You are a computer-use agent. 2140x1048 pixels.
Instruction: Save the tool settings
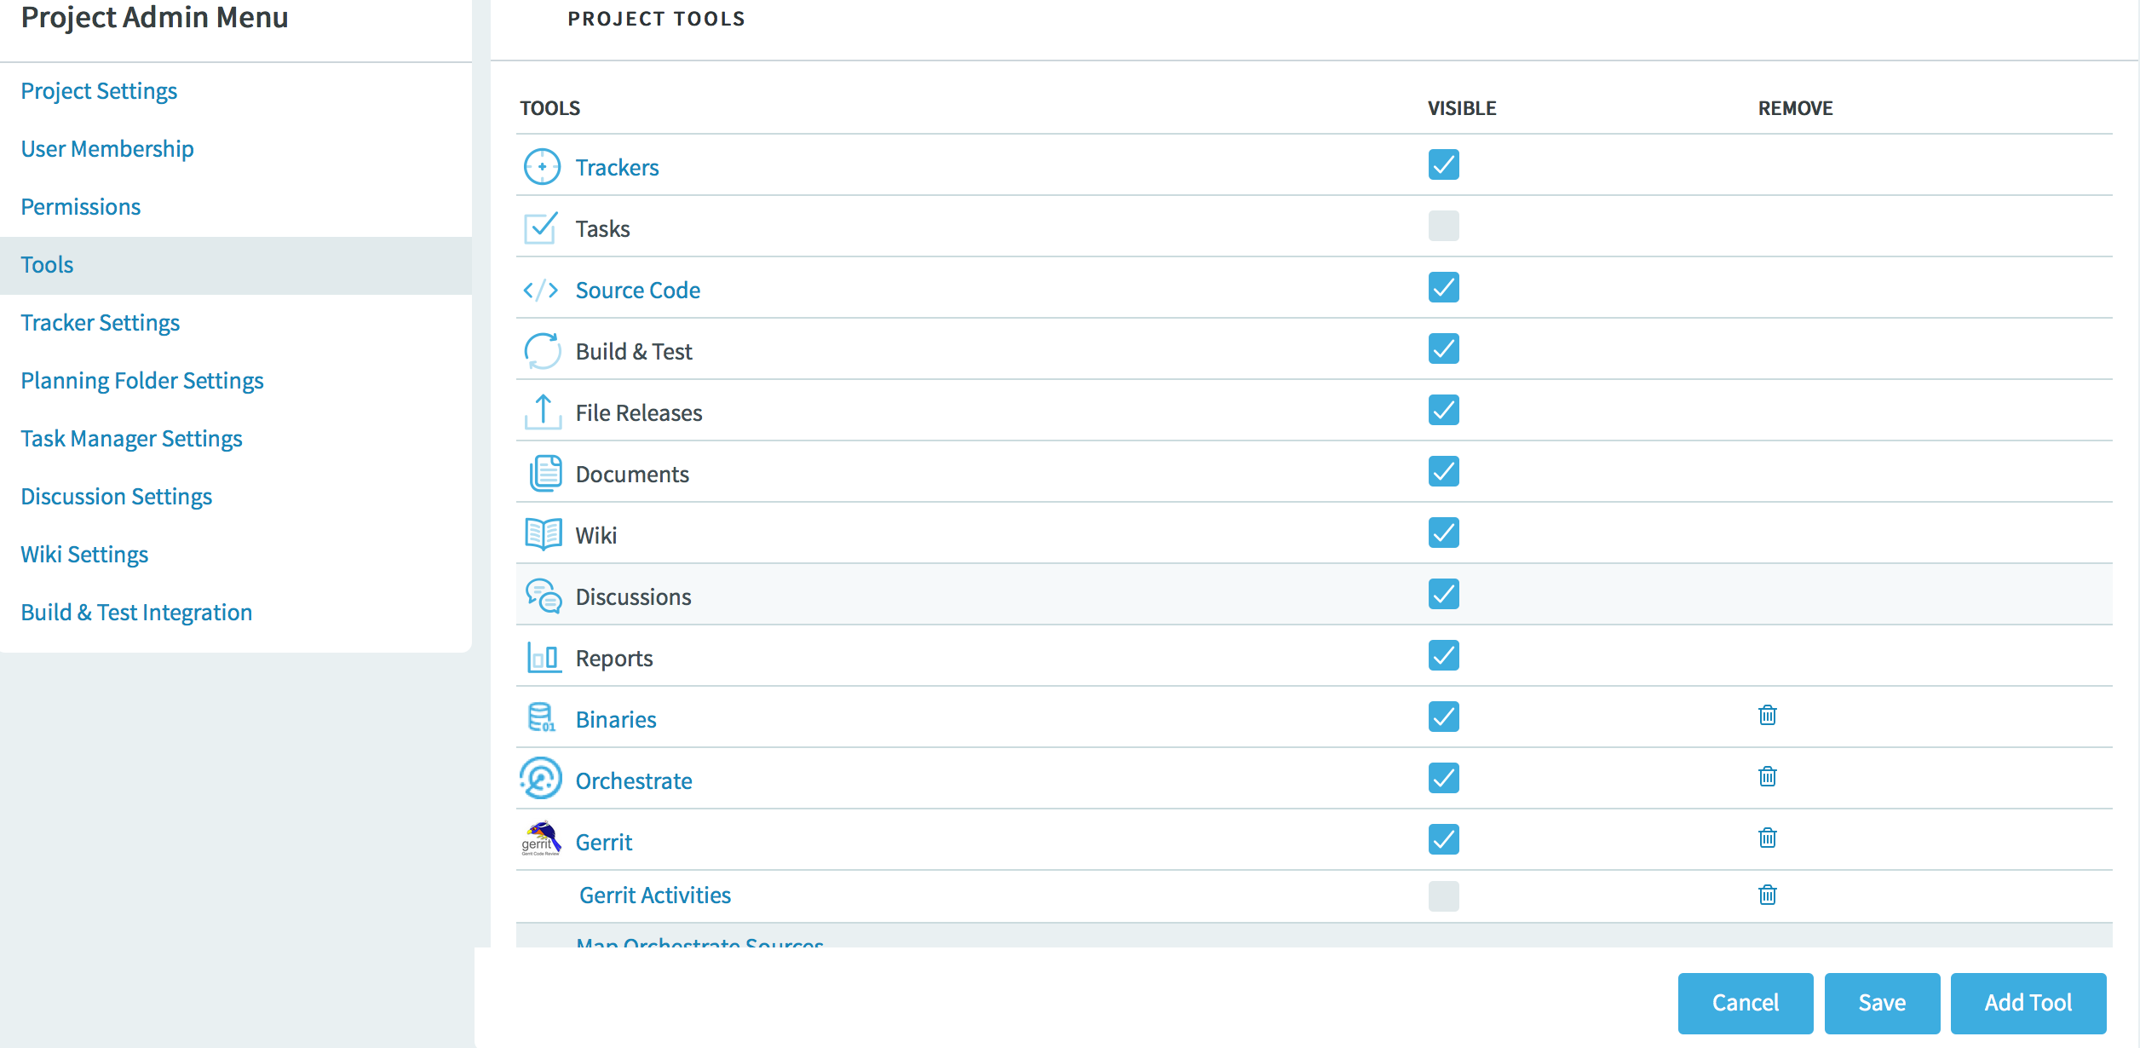point(1882,1003)
